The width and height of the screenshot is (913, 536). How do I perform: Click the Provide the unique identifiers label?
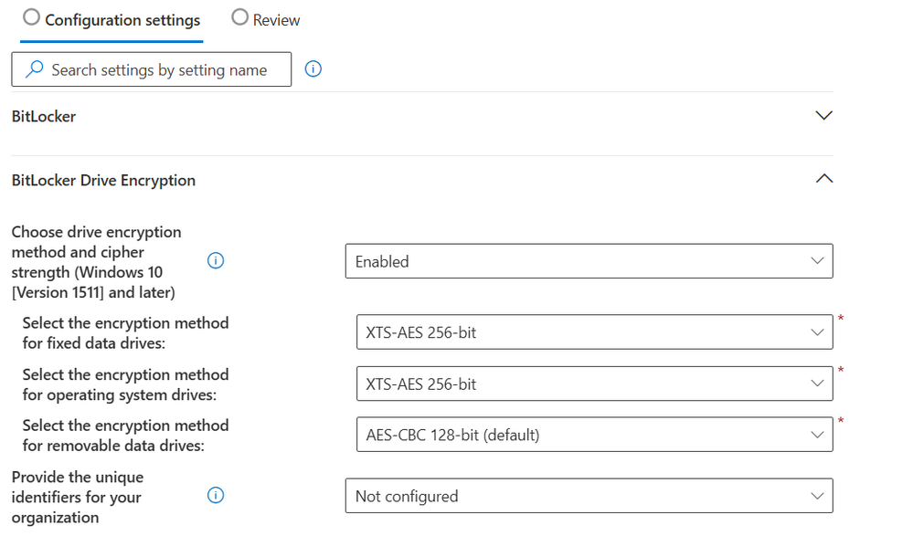78,497
